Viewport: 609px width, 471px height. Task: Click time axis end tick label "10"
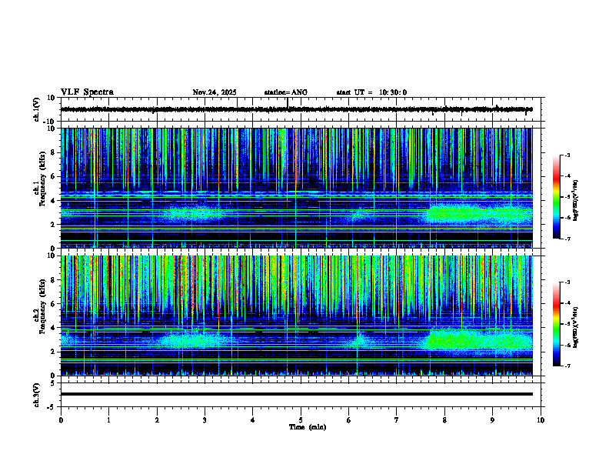541,420
